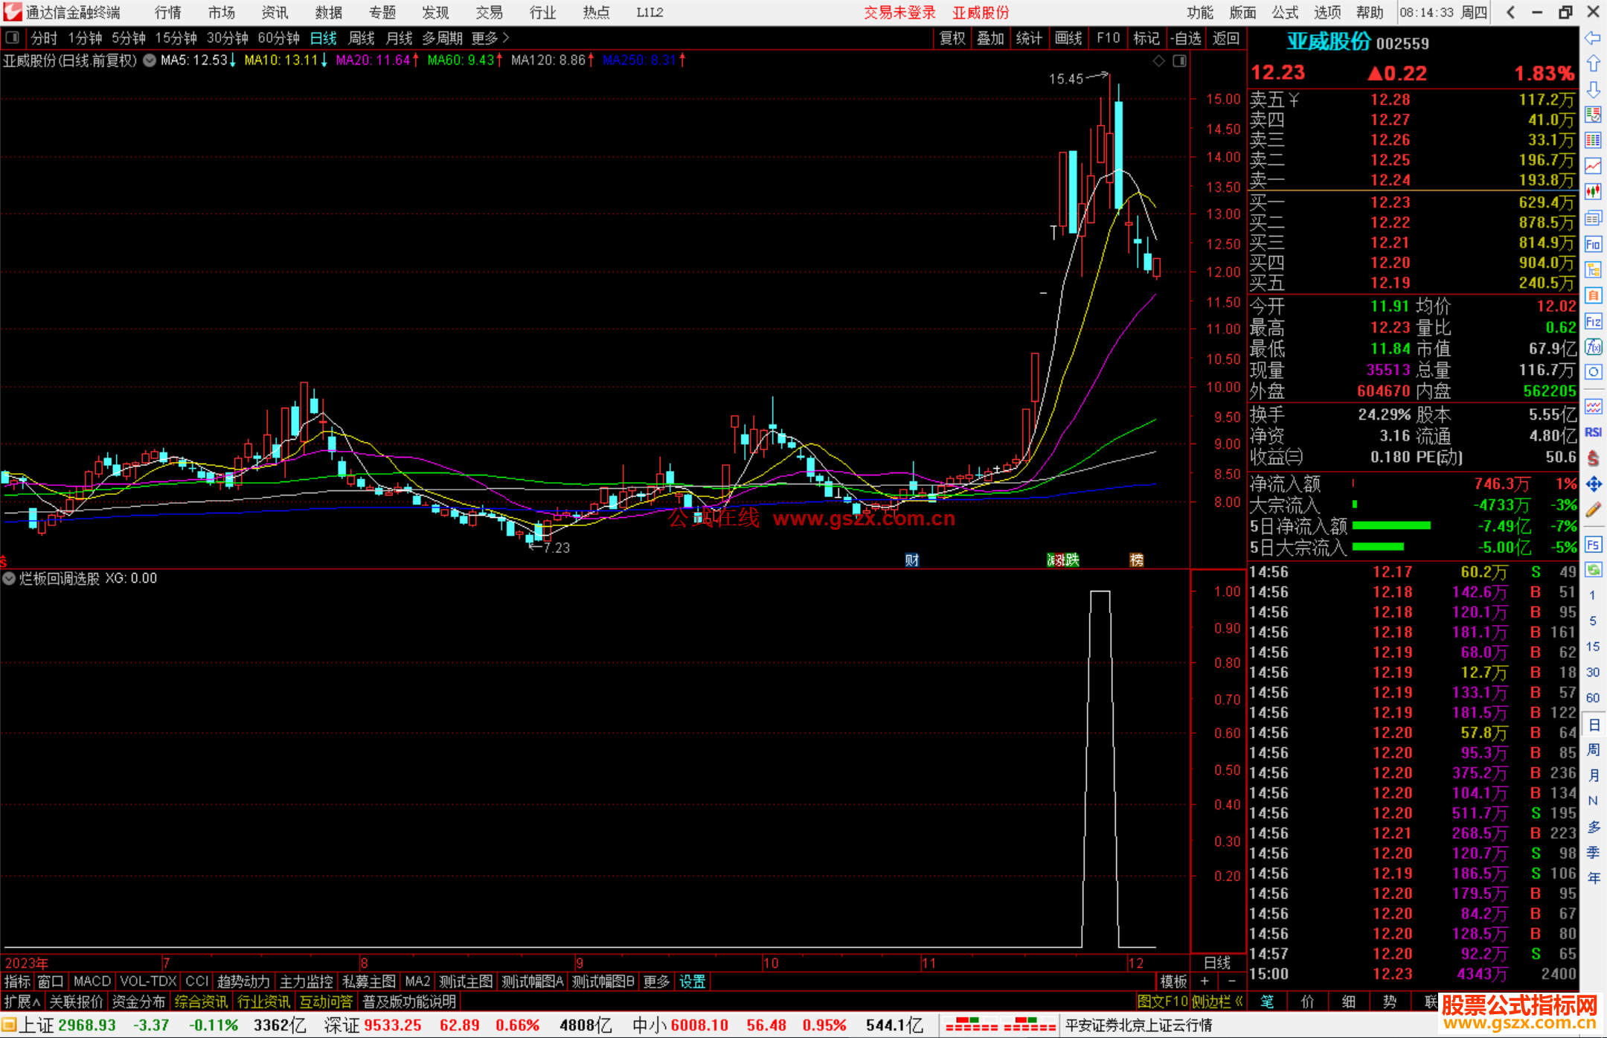Open the 行情 menu

[168, 13]
